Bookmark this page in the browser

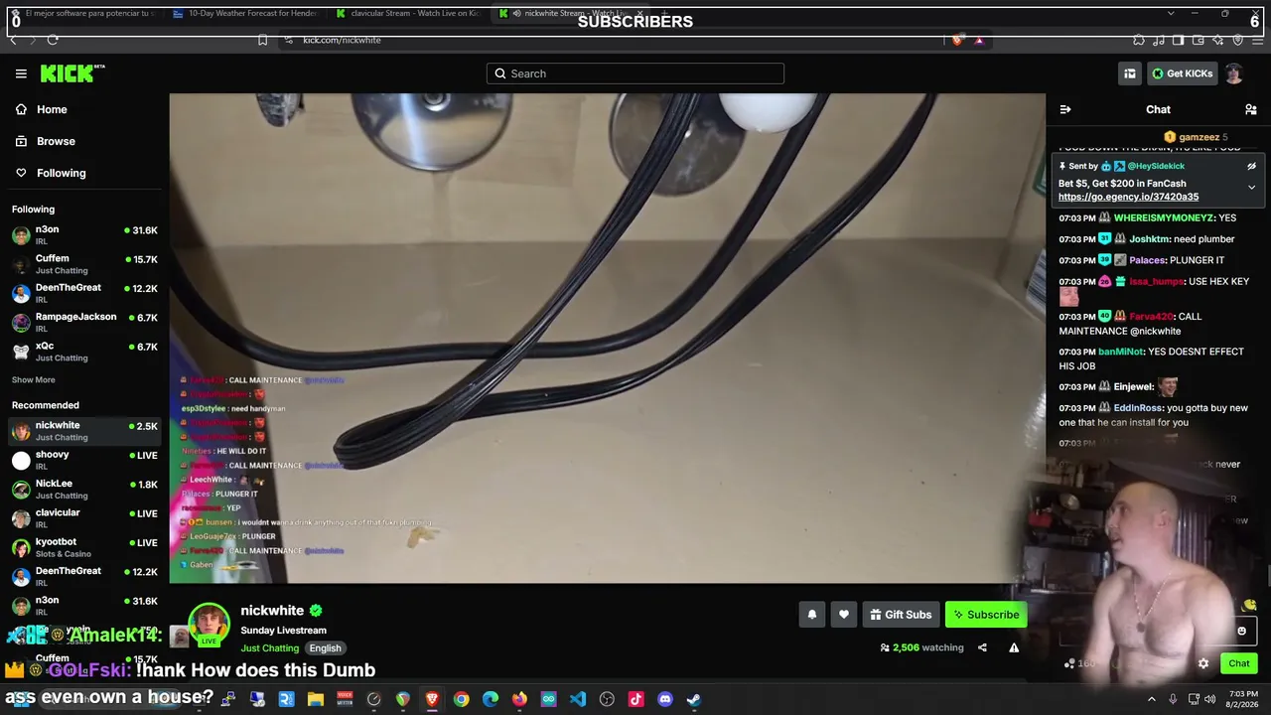coord(262,40)
